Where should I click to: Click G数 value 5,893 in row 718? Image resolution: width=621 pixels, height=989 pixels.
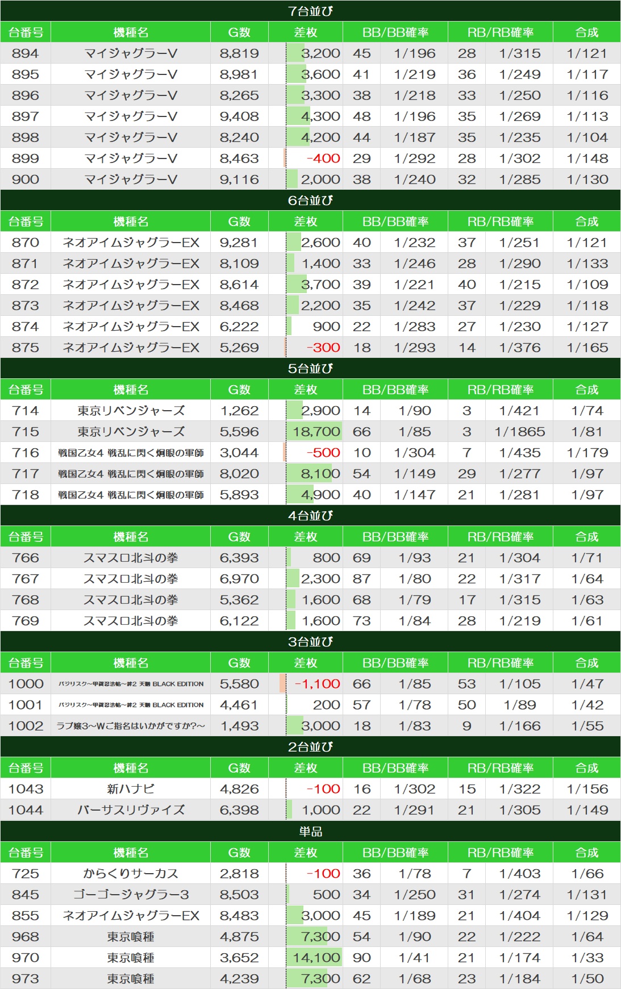pyautogui.click(x=239, y=495)
